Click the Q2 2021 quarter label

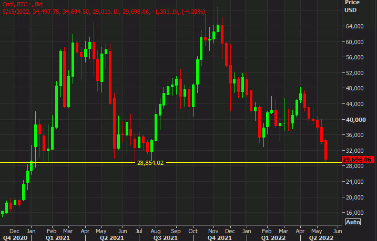112,238
